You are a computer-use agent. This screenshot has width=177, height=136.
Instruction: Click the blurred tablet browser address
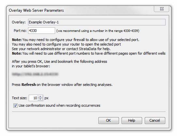click(35, 74)
